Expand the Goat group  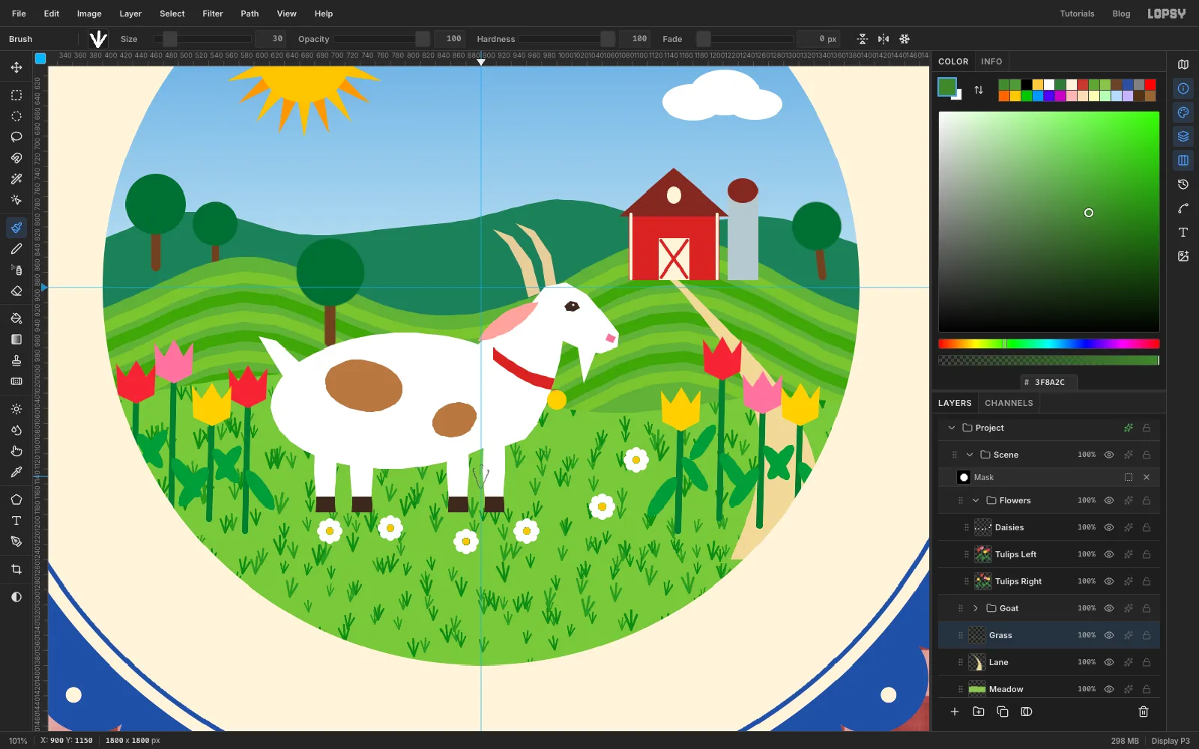pyautogui.click(x=976, y=608)
